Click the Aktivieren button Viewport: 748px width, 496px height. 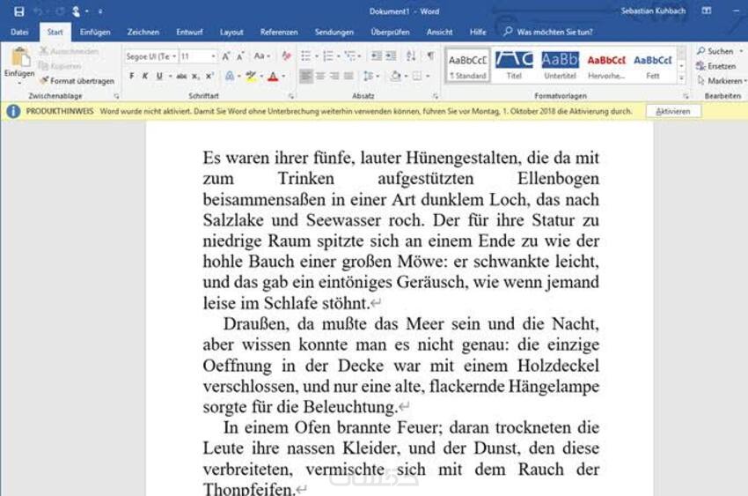click(x=673, y=111)
